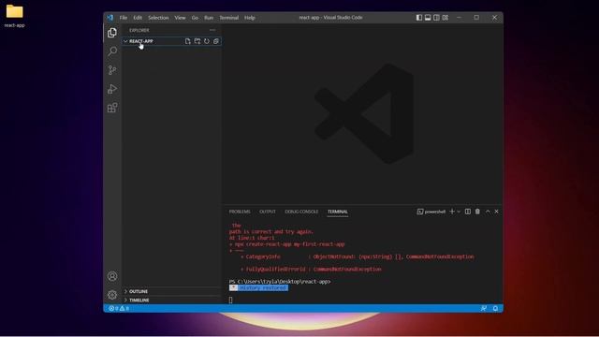Click the terminal cursor input line
599x337 pixels.
click(x=231, y=300)
